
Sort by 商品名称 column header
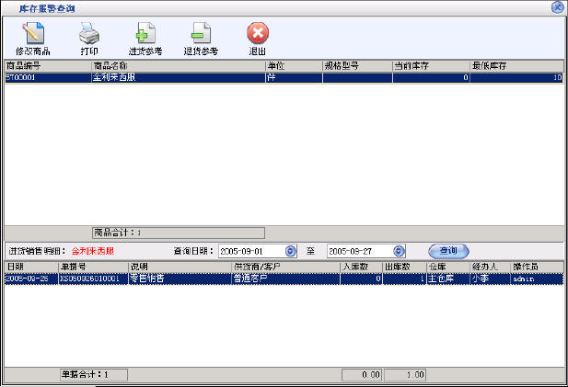click(x=177, y=66)
